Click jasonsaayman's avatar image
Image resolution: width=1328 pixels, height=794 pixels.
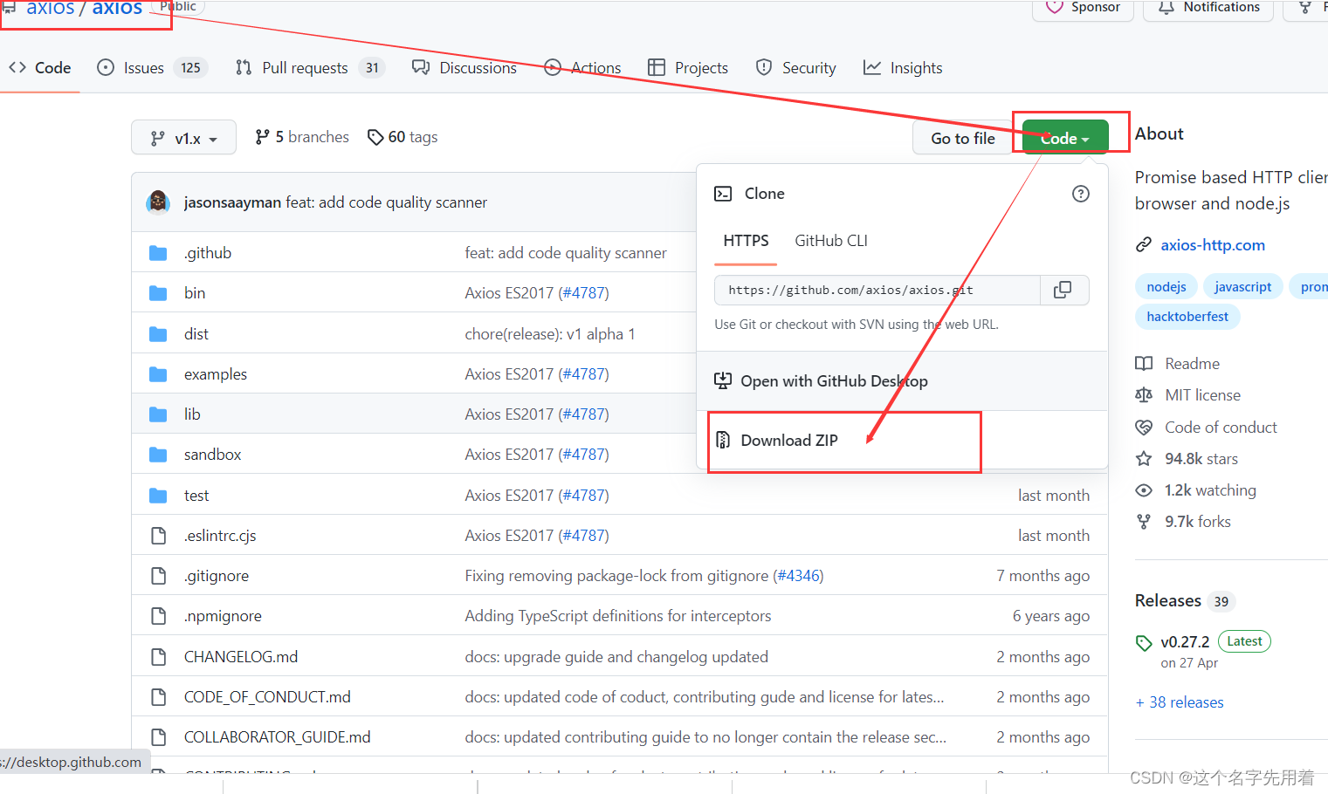[x=158, y=202]
